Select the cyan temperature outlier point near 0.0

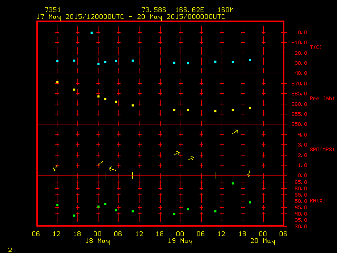click(92, 33)
